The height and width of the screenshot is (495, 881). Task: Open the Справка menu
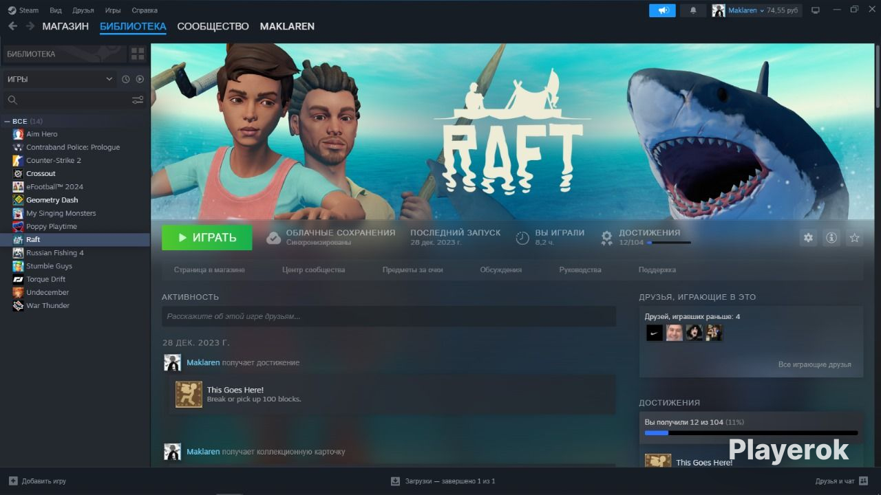click(x=145, y=10)
